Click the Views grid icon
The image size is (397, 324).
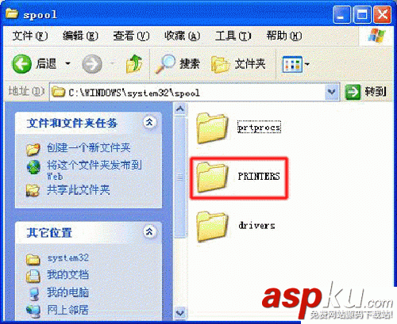(x=292, y=64)
